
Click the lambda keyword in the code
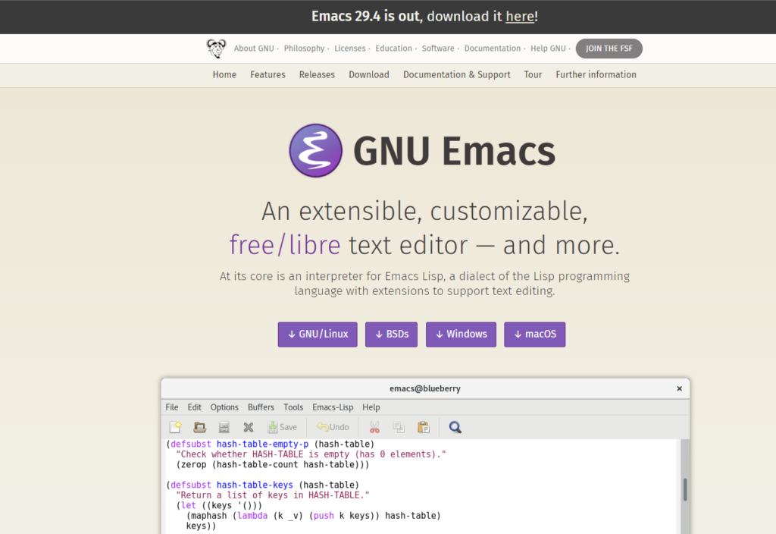coord(252,516)
